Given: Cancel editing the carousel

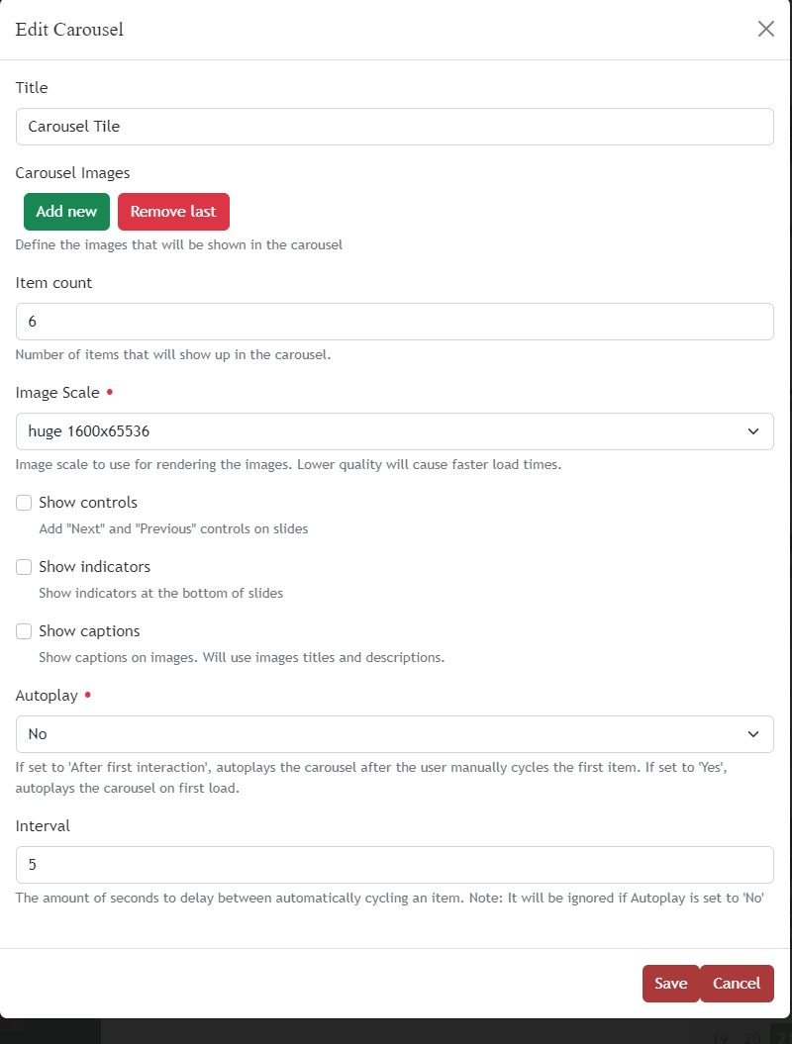Looking at the screenshot, I should pyautogui.click(x=737, y=984).
